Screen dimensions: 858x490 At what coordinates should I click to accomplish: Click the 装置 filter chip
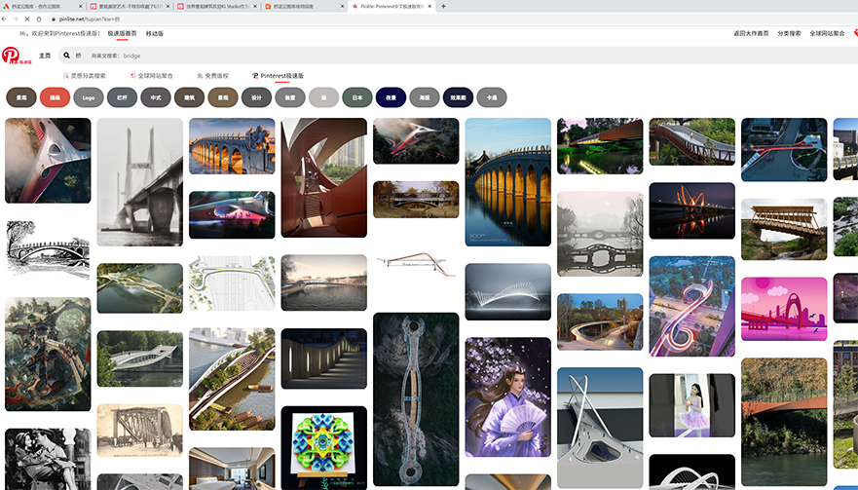pos(290,97)
